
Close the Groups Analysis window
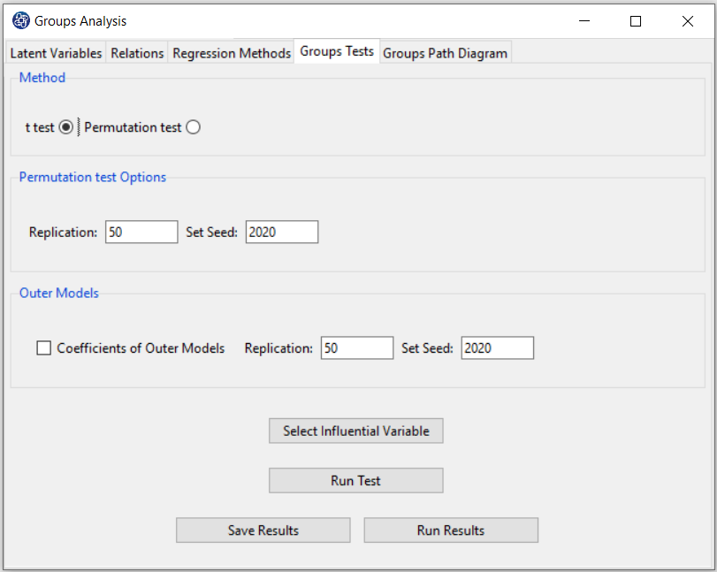tap(687, 21)
